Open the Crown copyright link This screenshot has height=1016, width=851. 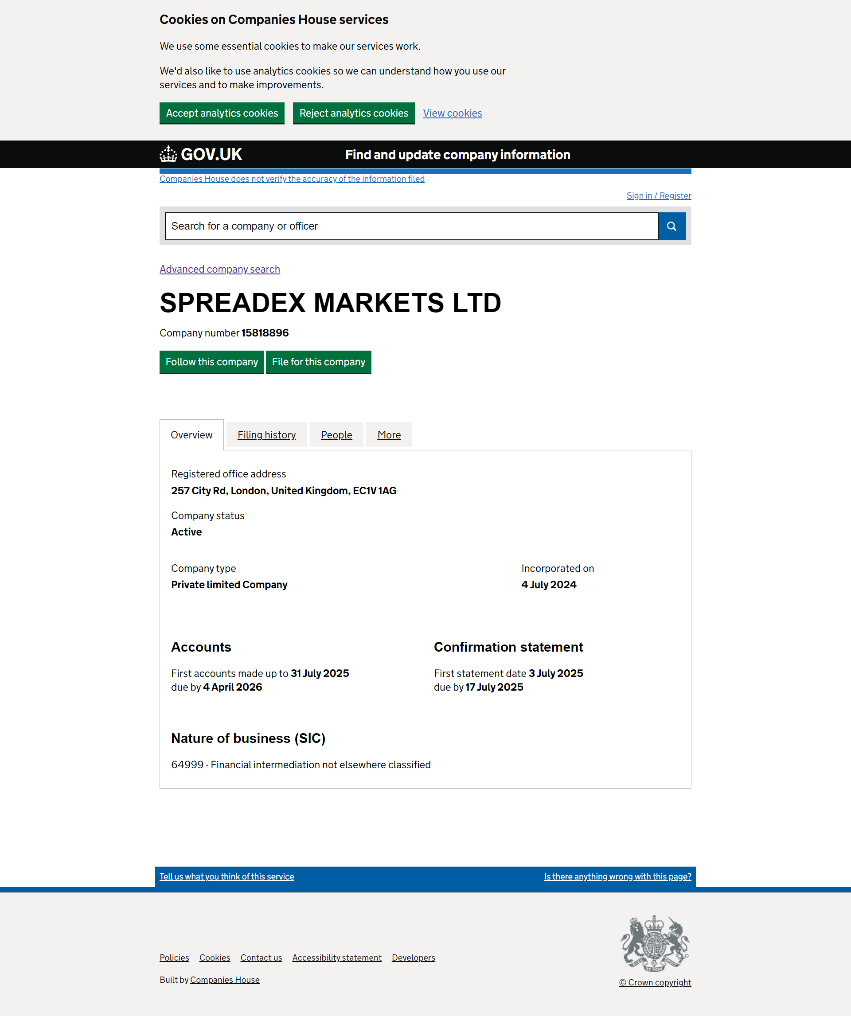pos(655,983)
